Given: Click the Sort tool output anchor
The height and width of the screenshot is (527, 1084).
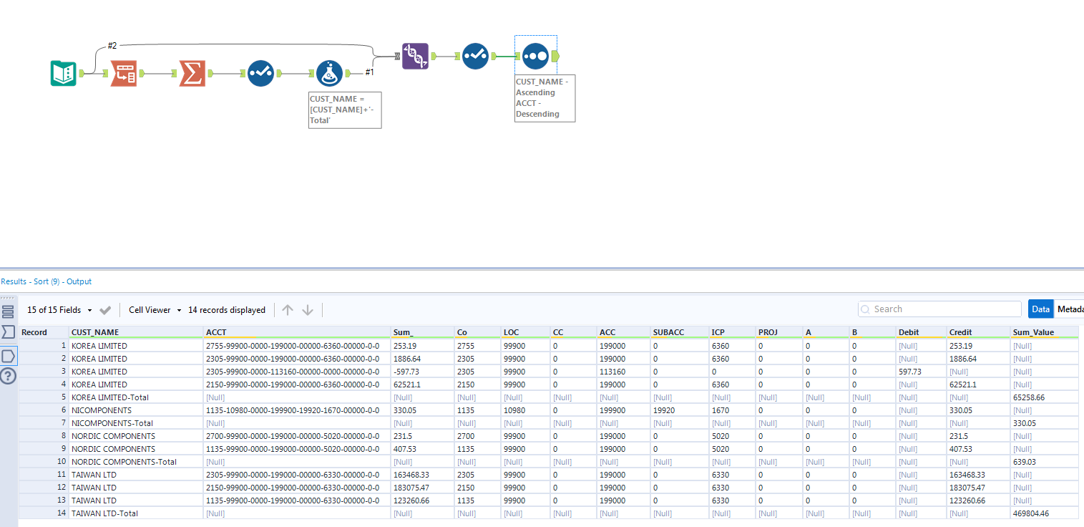Looking at the screenshot, I should [x=557, y=56].
